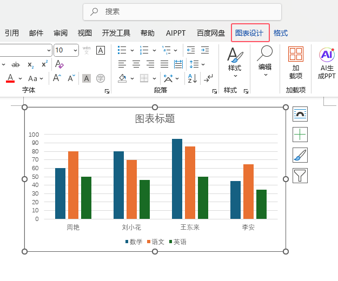Apply subscript formatting
This screenshot has height=281, width=338.
pyautogui.click(x=31, y=64)
